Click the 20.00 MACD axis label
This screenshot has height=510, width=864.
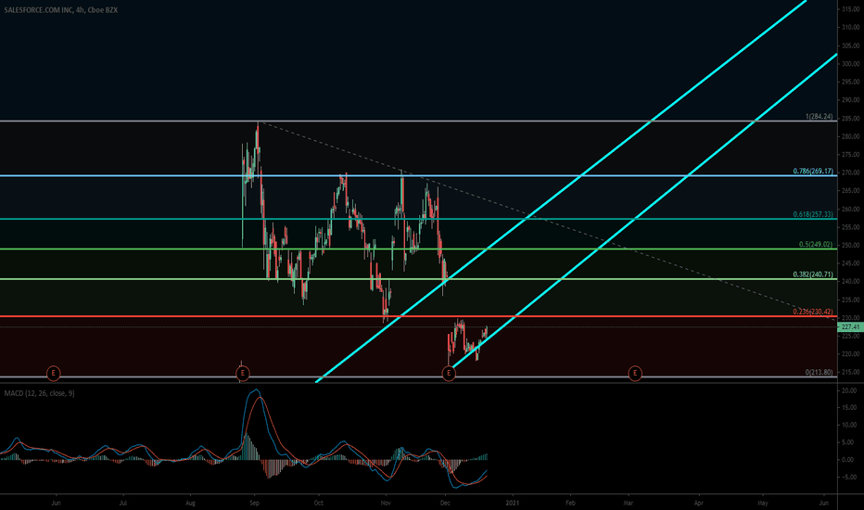(850, 390)
